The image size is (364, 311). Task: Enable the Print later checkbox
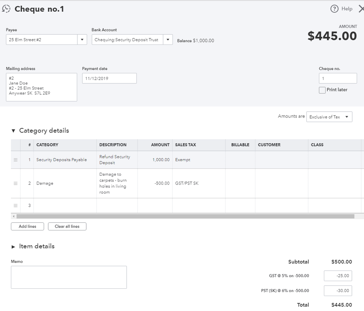pyautogui.click(x=322, y=90)
